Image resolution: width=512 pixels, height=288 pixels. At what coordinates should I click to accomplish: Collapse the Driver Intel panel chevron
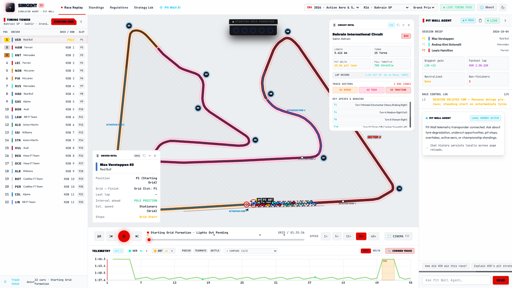point(150,156)
